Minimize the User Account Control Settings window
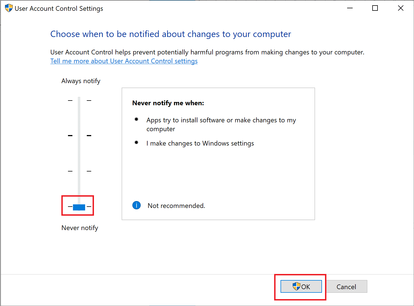 350,8
